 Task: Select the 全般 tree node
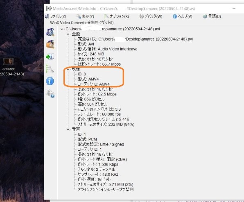tap(76, 34)
